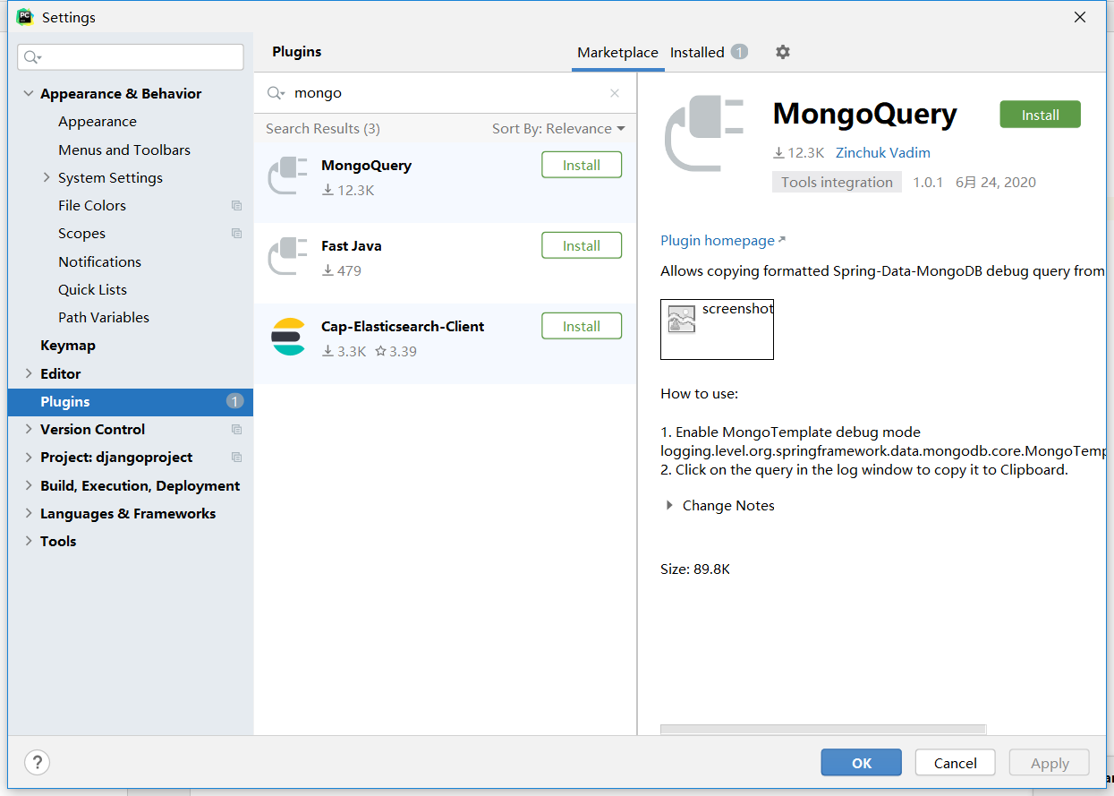Viewport: 1114px width, 796px height.
Task: Install the Cap-Elasticsearch-Client plugin
Action: pyautogui.click(x=582, y=327)
